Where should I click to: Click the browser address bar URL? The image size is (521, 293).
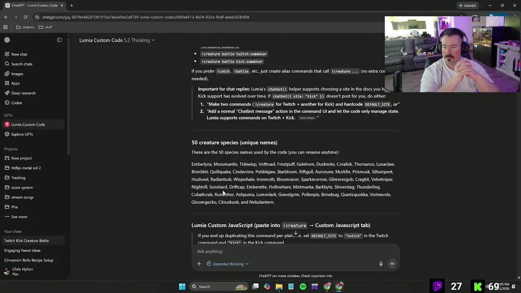[x=146, y=17]
